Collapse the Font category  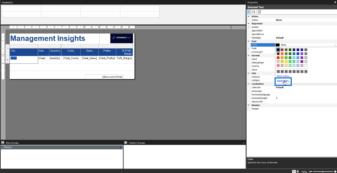248,41
